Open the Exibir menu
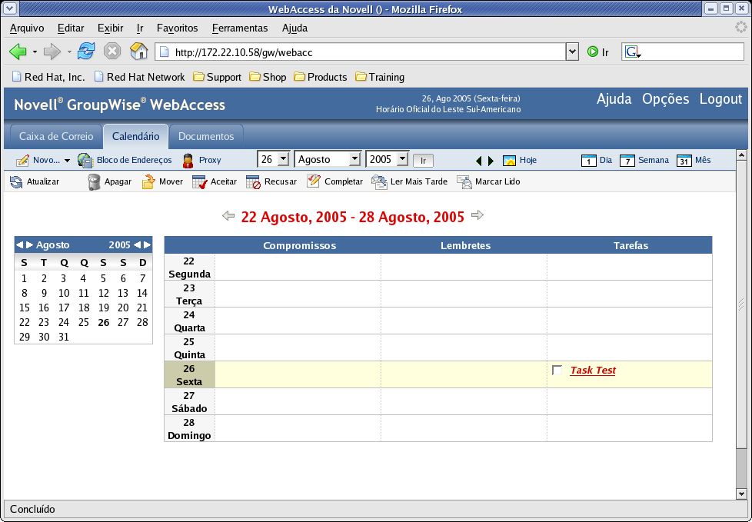 110,28
